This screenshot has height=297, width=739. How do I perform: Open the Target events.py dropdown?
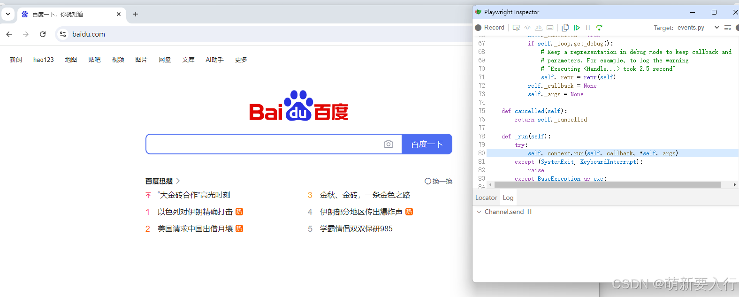coord(697,28)
